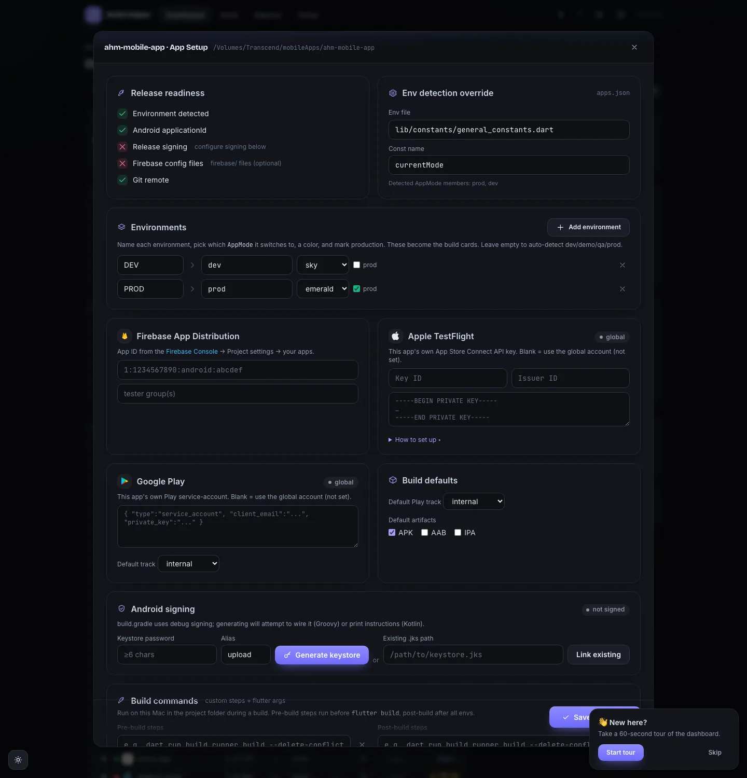The image size is (747, 778).
Task: Skip the dashboard tour
Action: (715, 753)
